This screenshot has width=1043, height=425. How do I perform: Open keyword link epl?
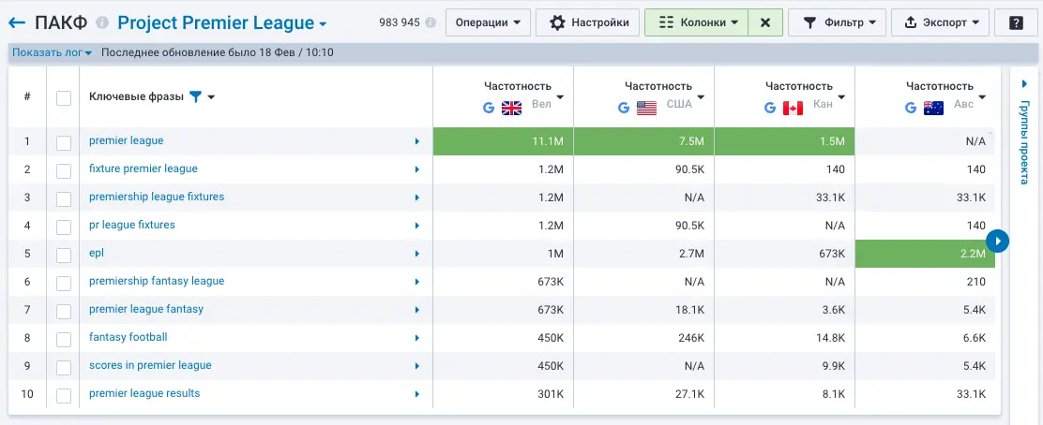[x=97, y=253]
